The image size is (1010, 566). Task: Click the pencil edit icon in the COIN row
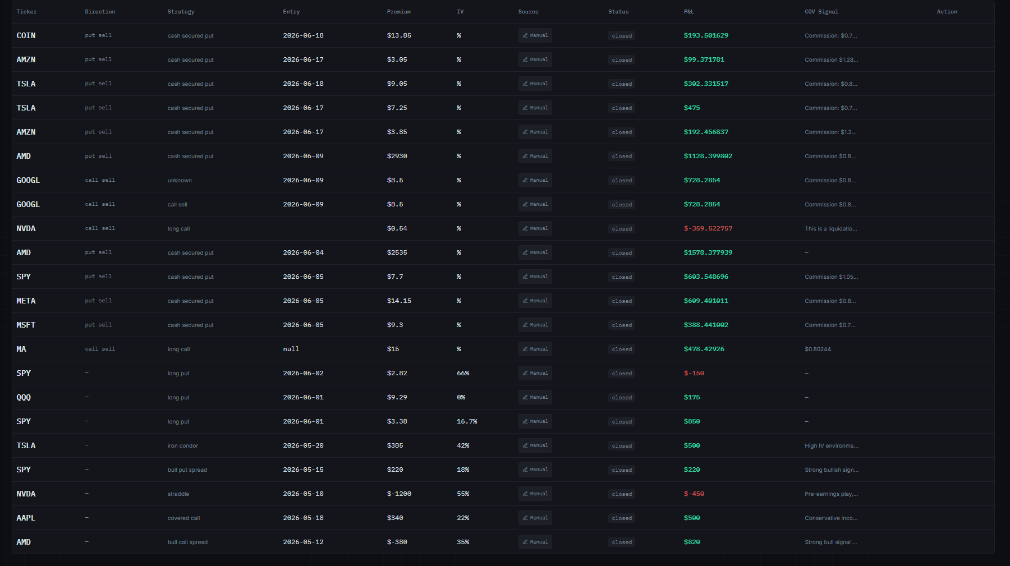click(525, 35)
